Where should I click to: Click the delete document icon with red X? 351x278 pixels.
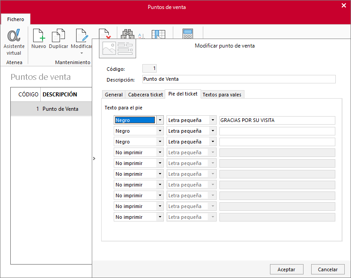click(x=105, y=33)
